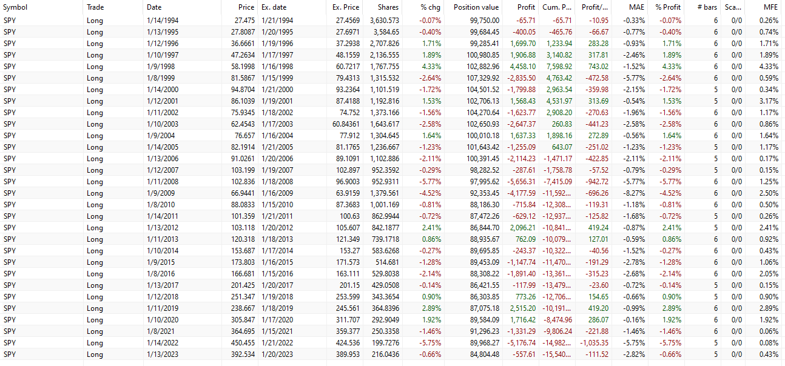Click the 1/13/2023 entry date cell

click(x=163, y=354)
